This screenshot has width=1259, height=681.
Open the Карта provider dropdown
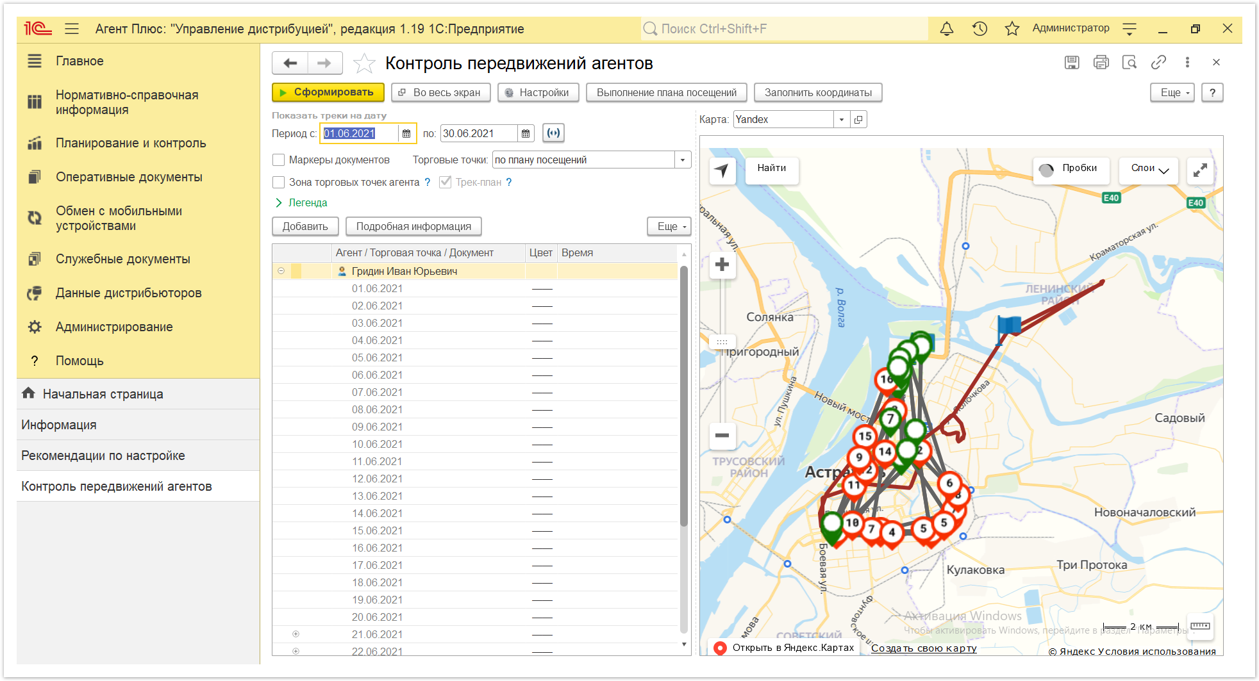842,119
